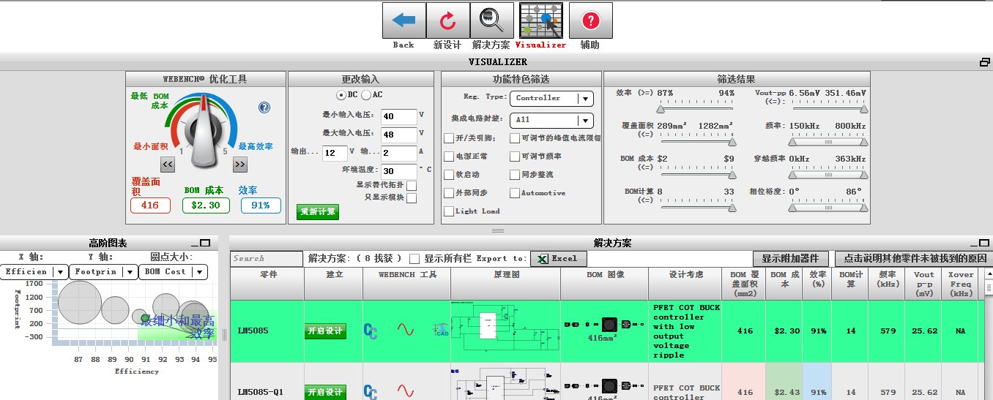Click the blue help icon beside optimizer knob
The image size is (993, 400).
click(x=264, y=107)
